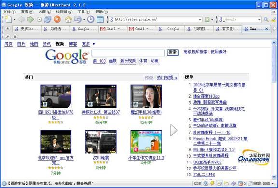Open the 神探狄仁杰 第三部07 video thumbnail
This screenshot has height=188, width=278.
point(101,96)
